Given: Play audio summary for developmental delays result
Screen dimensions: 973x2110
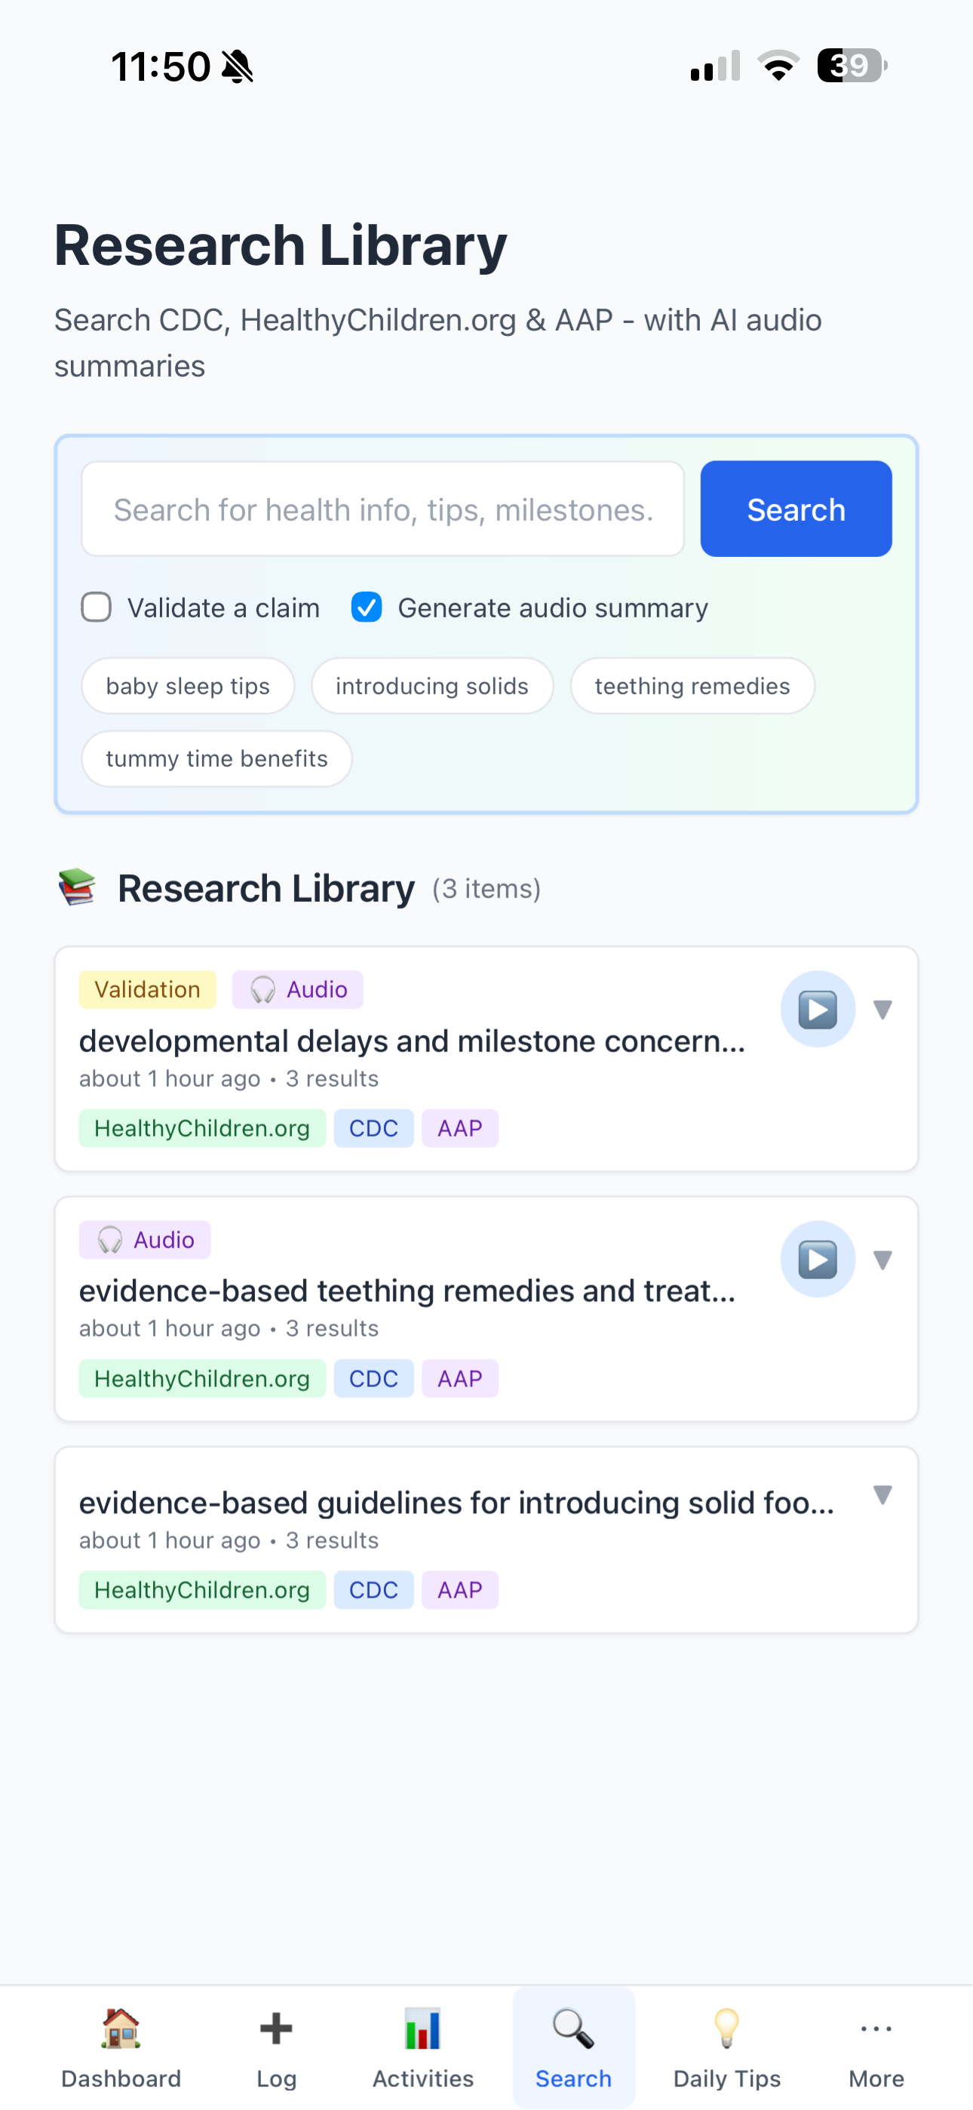Looking at the screenshot, I should tap(818, 1009).
